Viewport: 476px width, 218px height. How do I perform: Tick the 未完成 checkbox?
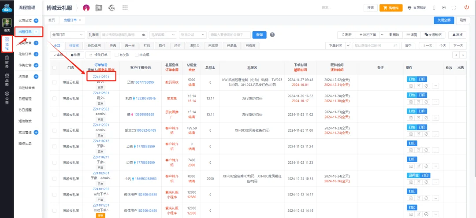point(137,55)
